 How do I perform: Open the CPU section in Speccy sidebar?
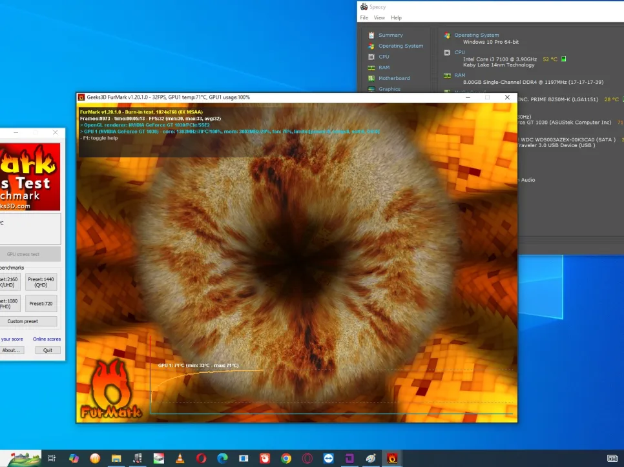click(384, 56)
